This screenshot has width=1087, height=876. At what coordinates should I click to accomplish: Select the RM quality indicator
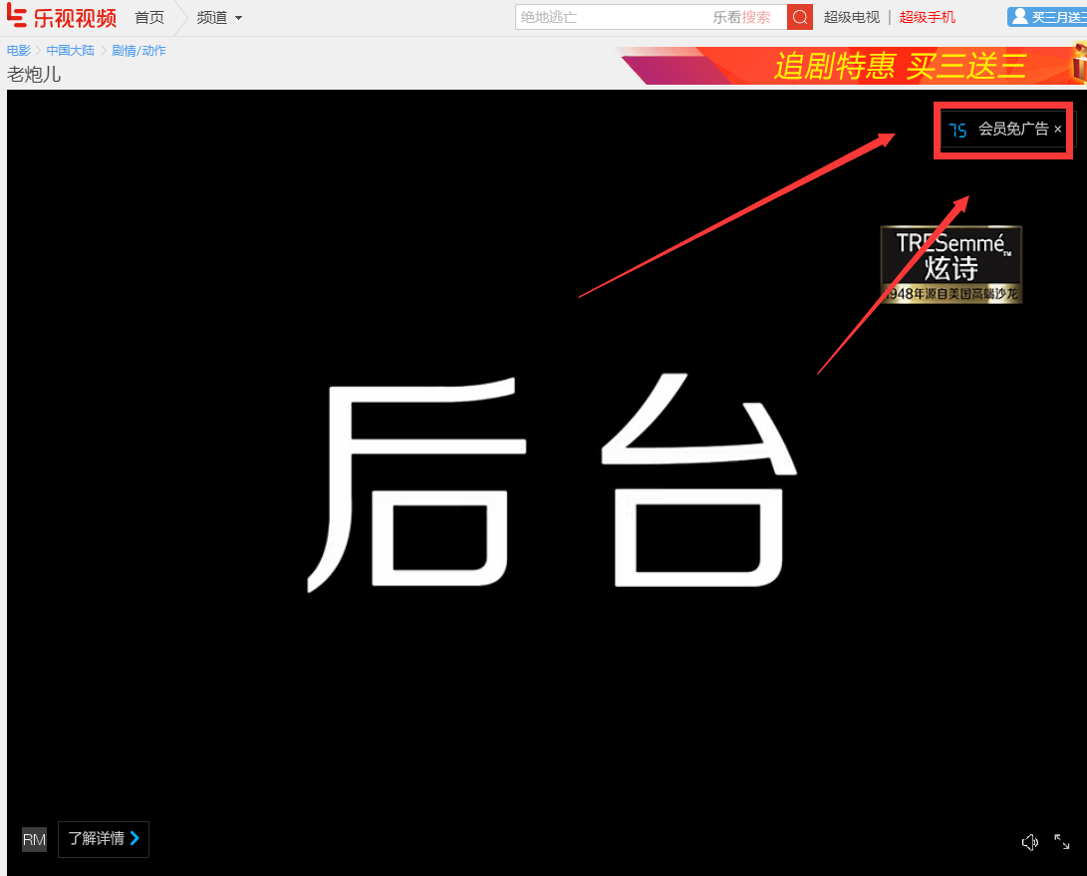[x=33, y=839]
